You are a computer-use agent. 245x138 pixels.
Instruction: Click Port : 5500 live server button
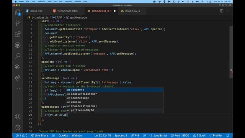pyautogui.click(x=180, y=135)
